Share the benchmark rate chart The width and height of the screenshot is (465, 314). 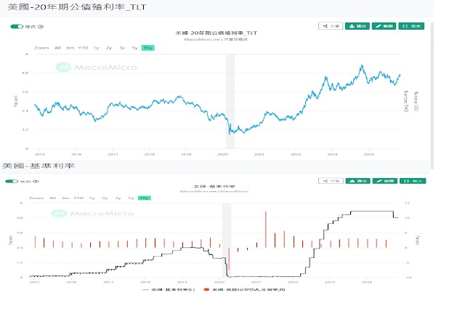[331, 180]
